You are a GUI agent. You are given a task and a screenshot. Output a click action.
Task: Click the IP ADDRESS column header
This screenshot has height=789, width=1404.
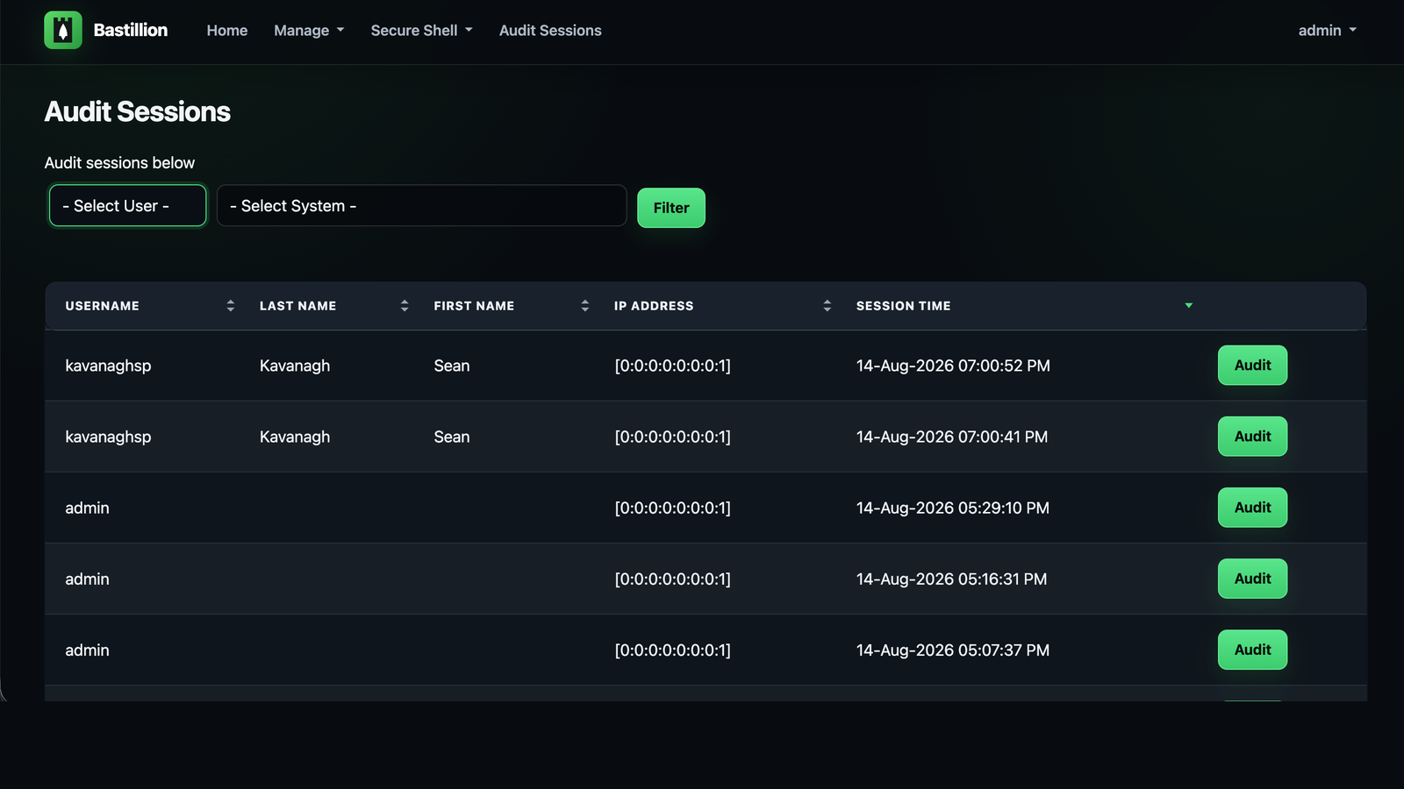coord(654,306)
